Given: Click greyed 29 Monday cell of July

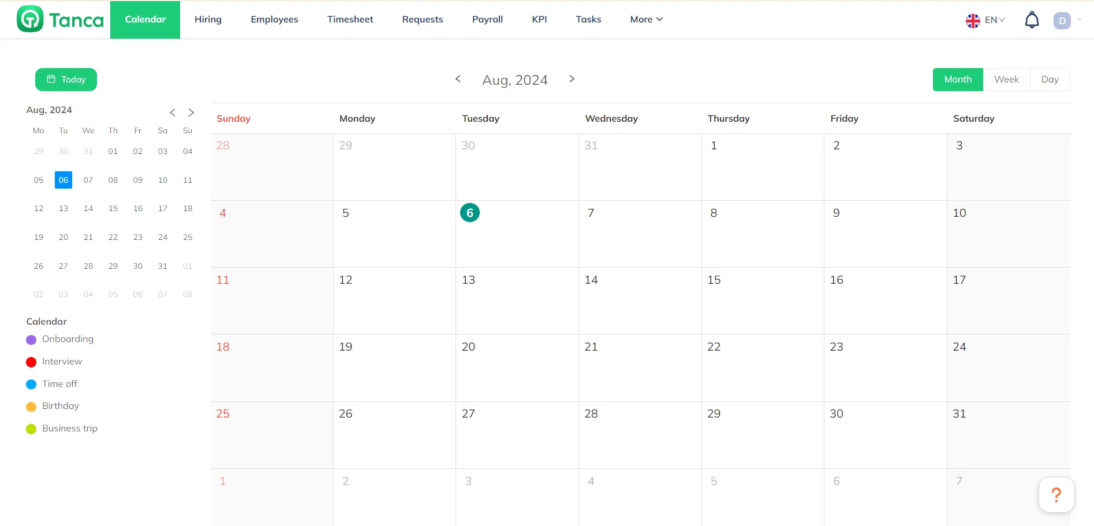Looking at the screenshot, I should pyautogui.click(x=394, y=167).
